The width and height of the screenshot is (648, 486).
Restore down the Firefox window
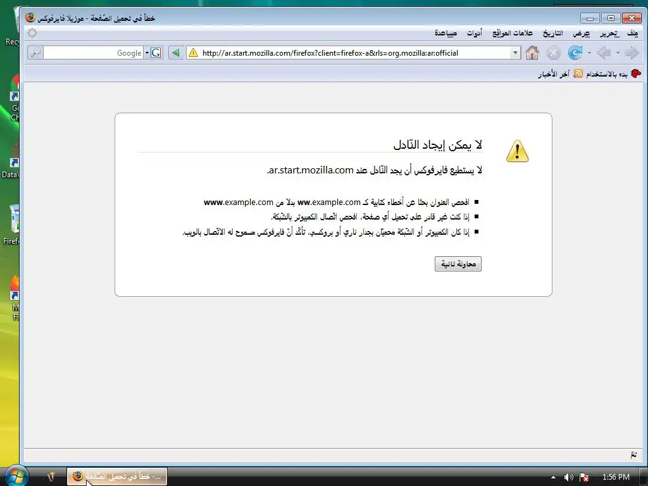(611, 18)
